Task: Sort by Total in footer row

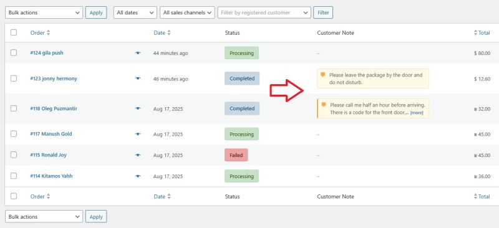Action: click(484, 196)
